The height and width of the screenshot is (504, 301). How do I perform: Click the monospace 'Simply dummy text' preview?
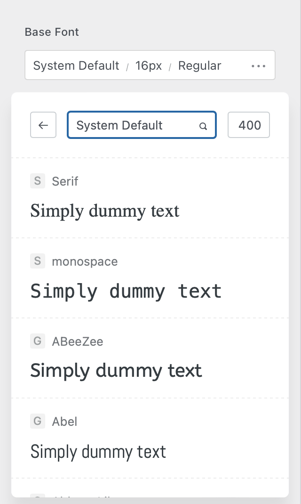point(126,291)
